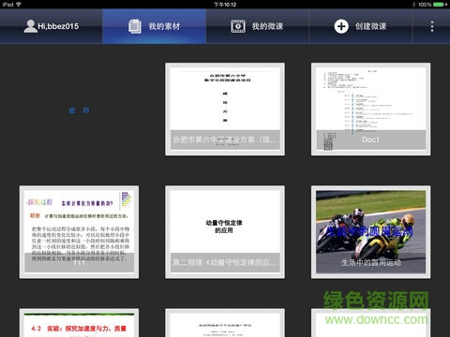Open the bottom middle document thumbnail
450x337 pixels.
pos(225,323)
